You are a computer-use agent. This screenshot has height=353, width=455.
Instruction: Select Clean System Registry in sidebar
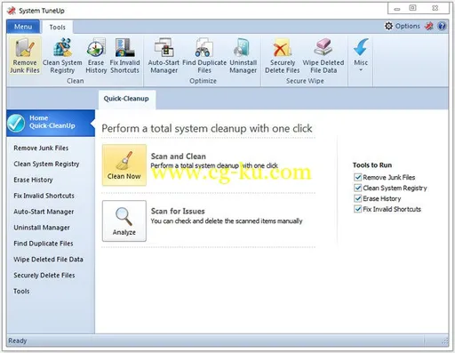point(46,164)
